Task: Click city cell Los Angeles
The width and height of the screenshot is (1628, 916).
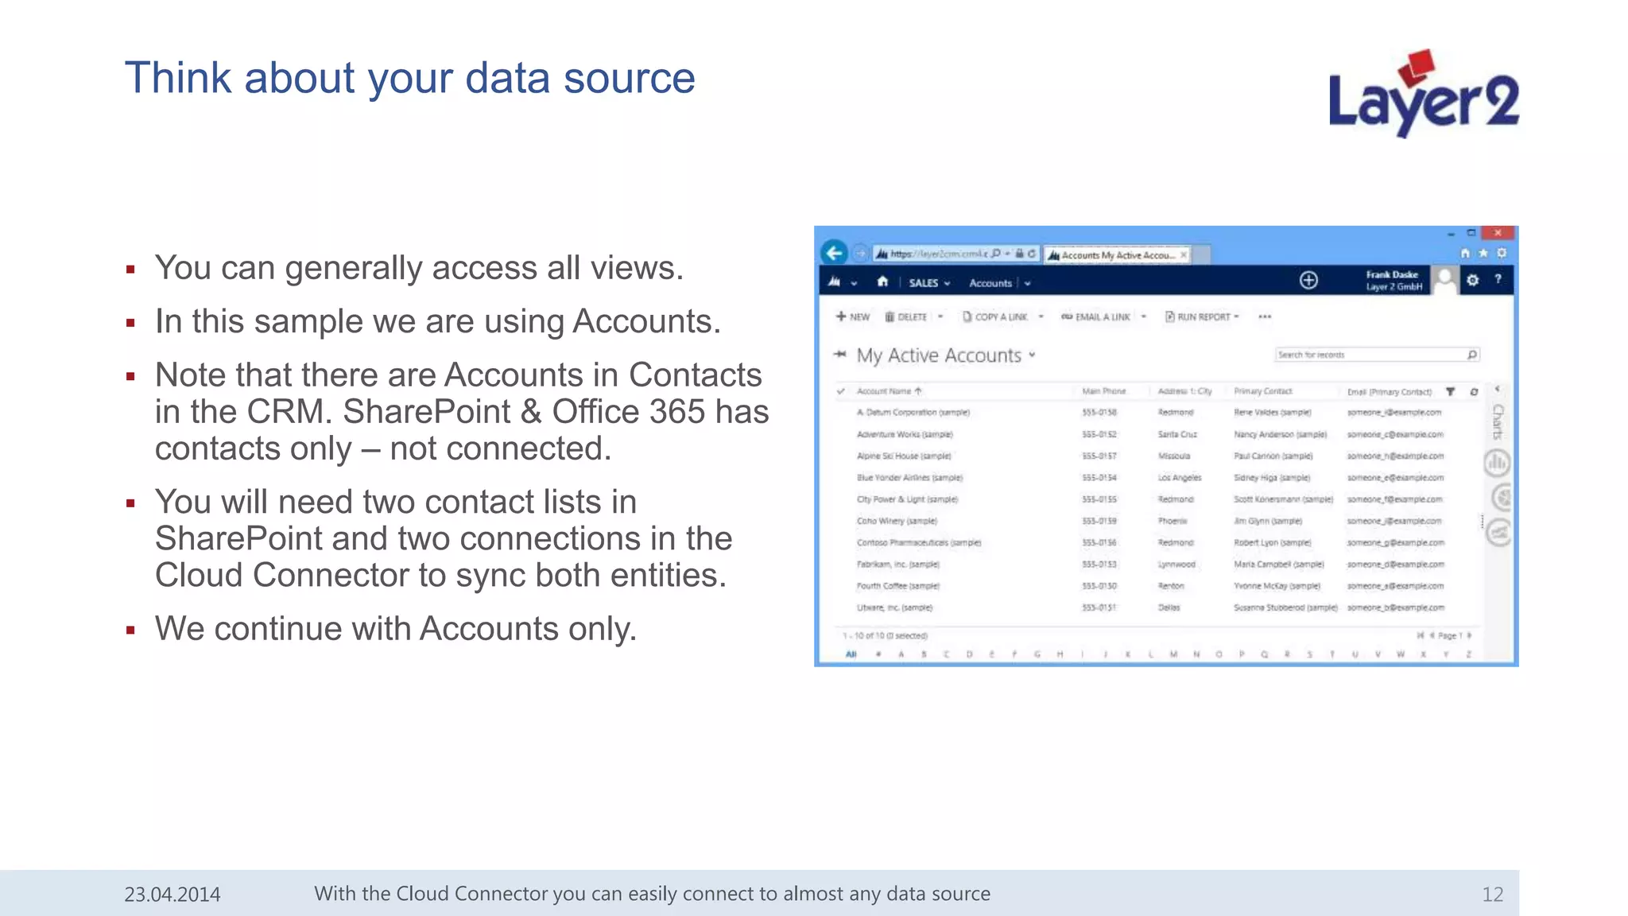Action: pos(1180,478)
